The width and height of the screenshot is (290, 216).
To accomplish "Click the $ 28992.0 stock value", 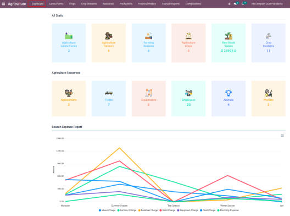I will pyautogui.click(x=228, y=51).
